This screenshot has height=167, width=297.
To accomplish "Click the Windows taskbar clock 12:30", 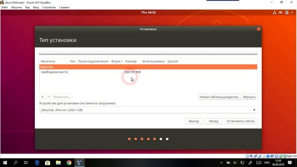I will tap(278, 163).
